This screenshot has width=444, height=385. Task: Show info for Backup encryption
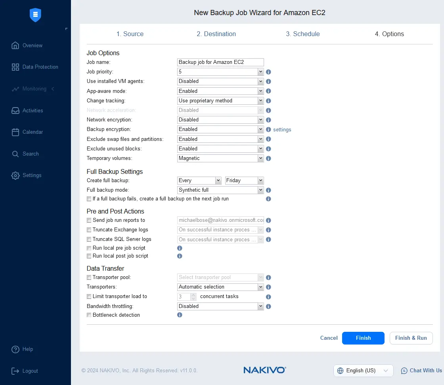(268, 129)
